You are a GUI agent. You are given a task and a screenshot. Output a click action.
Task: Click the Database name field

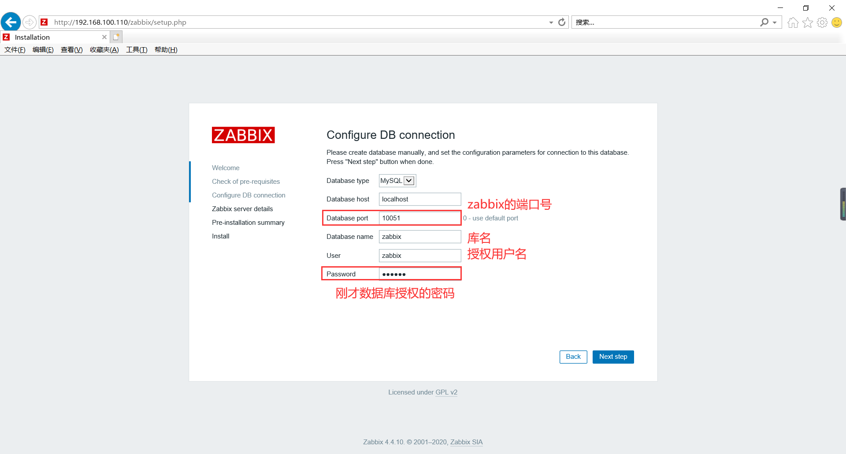(420, 237)
